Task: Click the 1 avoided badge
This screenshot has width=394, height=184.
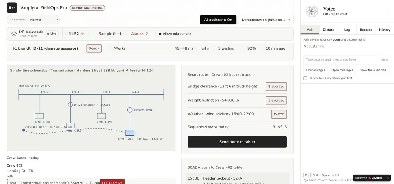Action: [x=277, y=100]
